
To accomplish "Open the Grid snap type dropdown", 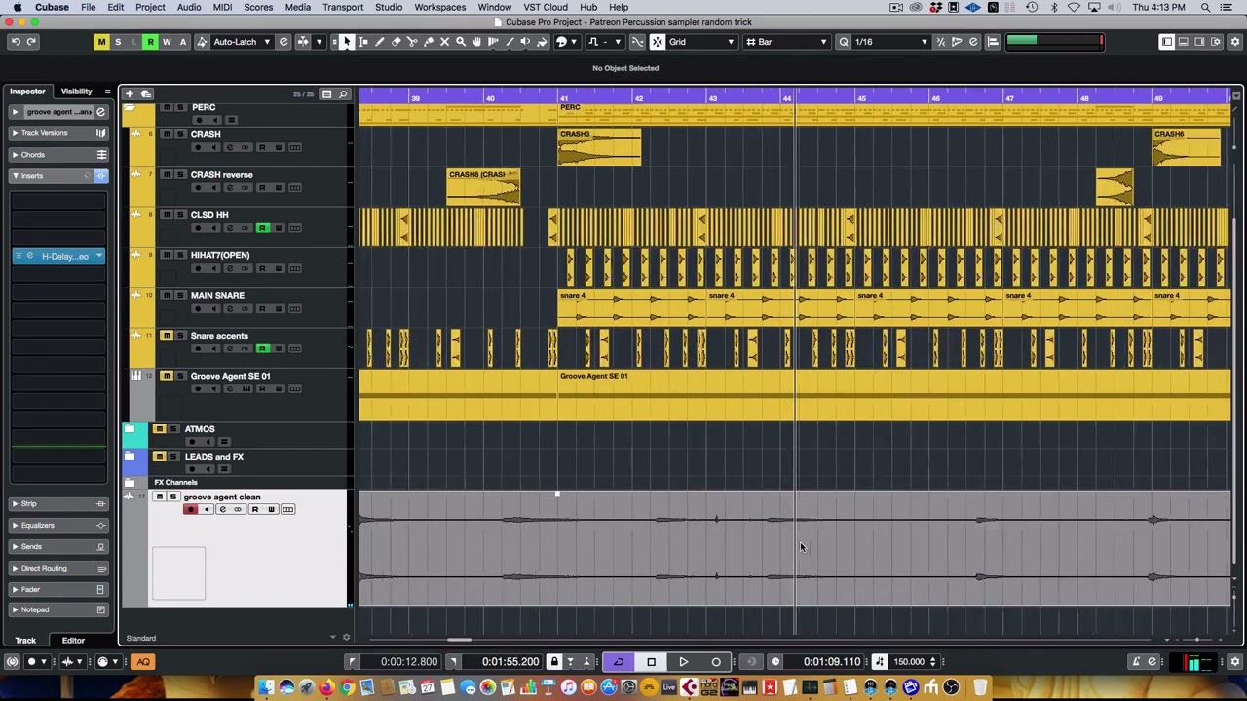I will click(701, 42).
